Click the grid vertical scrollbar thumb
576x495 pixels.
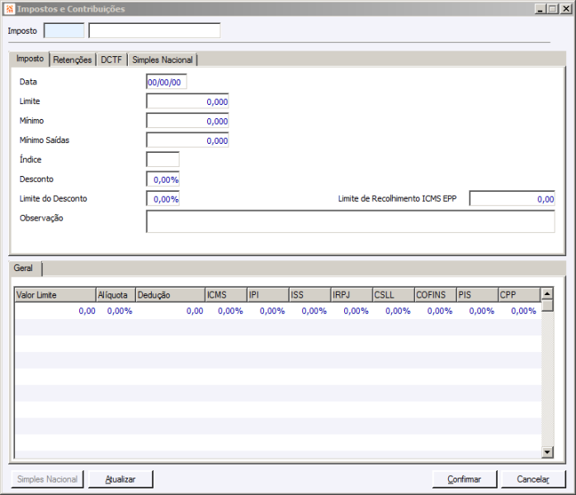[547, 305]
